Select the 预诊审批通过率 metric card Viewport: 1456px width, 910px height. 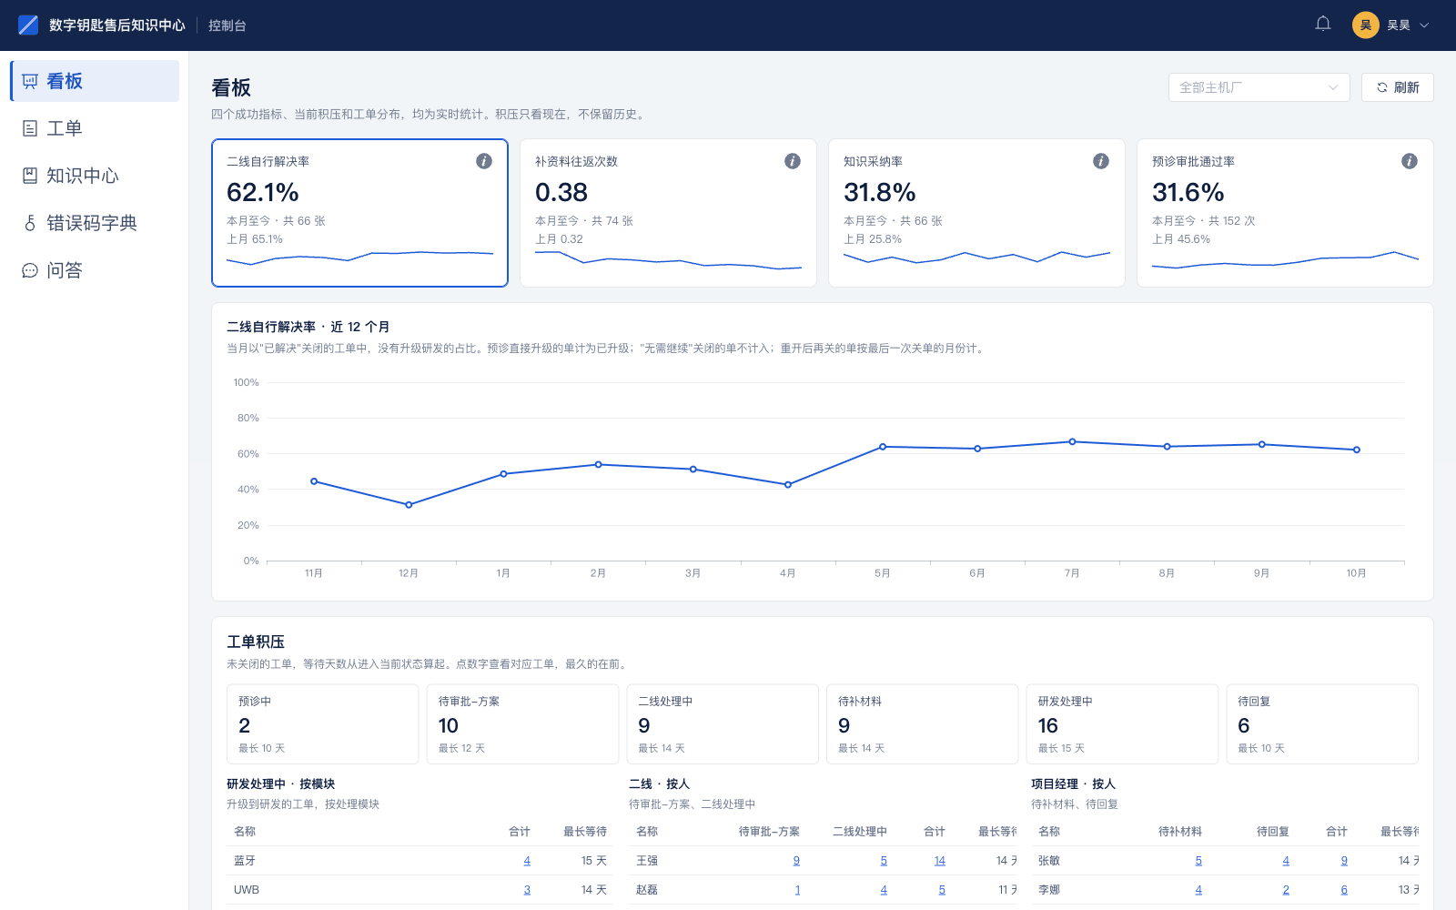(1285, 213)
